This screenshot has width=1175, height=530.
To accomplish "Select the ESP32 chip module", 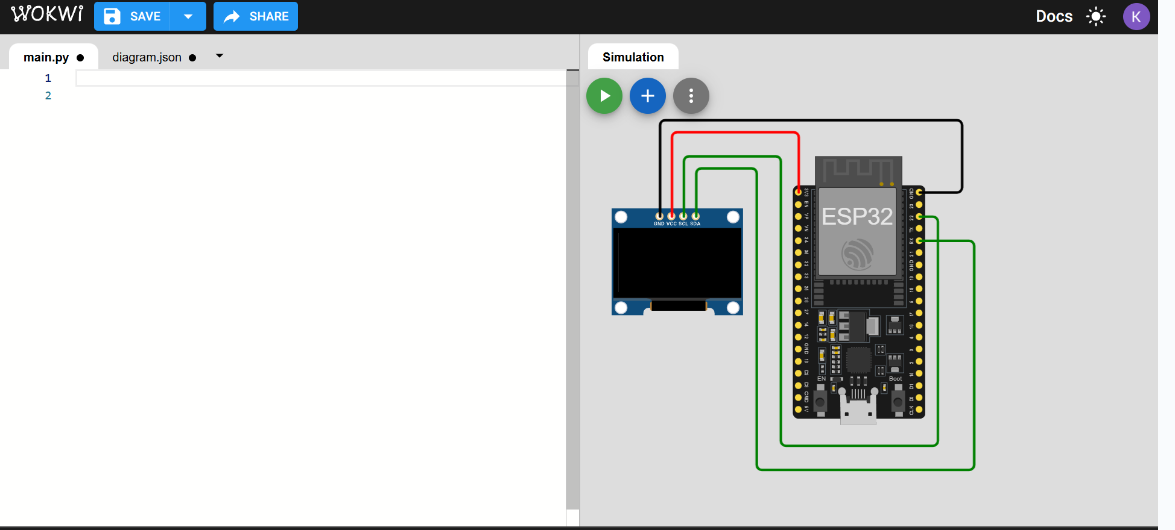I will (858, 231).
